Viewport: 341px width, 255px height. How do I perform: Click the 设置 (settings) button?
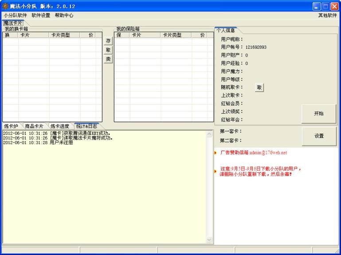pyautogui.click(x=319, y=136)
